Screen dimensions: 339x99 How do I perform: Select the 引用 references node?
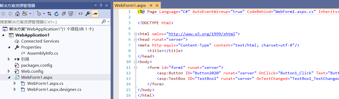click(x=25, y=59)
